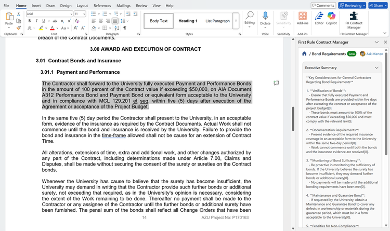Apply paragraph shading fill
This screenshot has width=390, height=231.
(94, 28)
